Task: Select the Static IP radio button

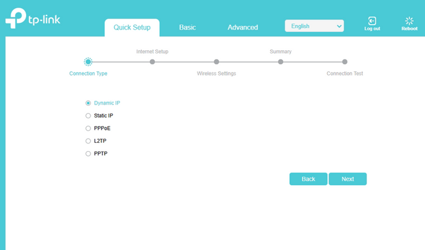Action: pos(88,116)
